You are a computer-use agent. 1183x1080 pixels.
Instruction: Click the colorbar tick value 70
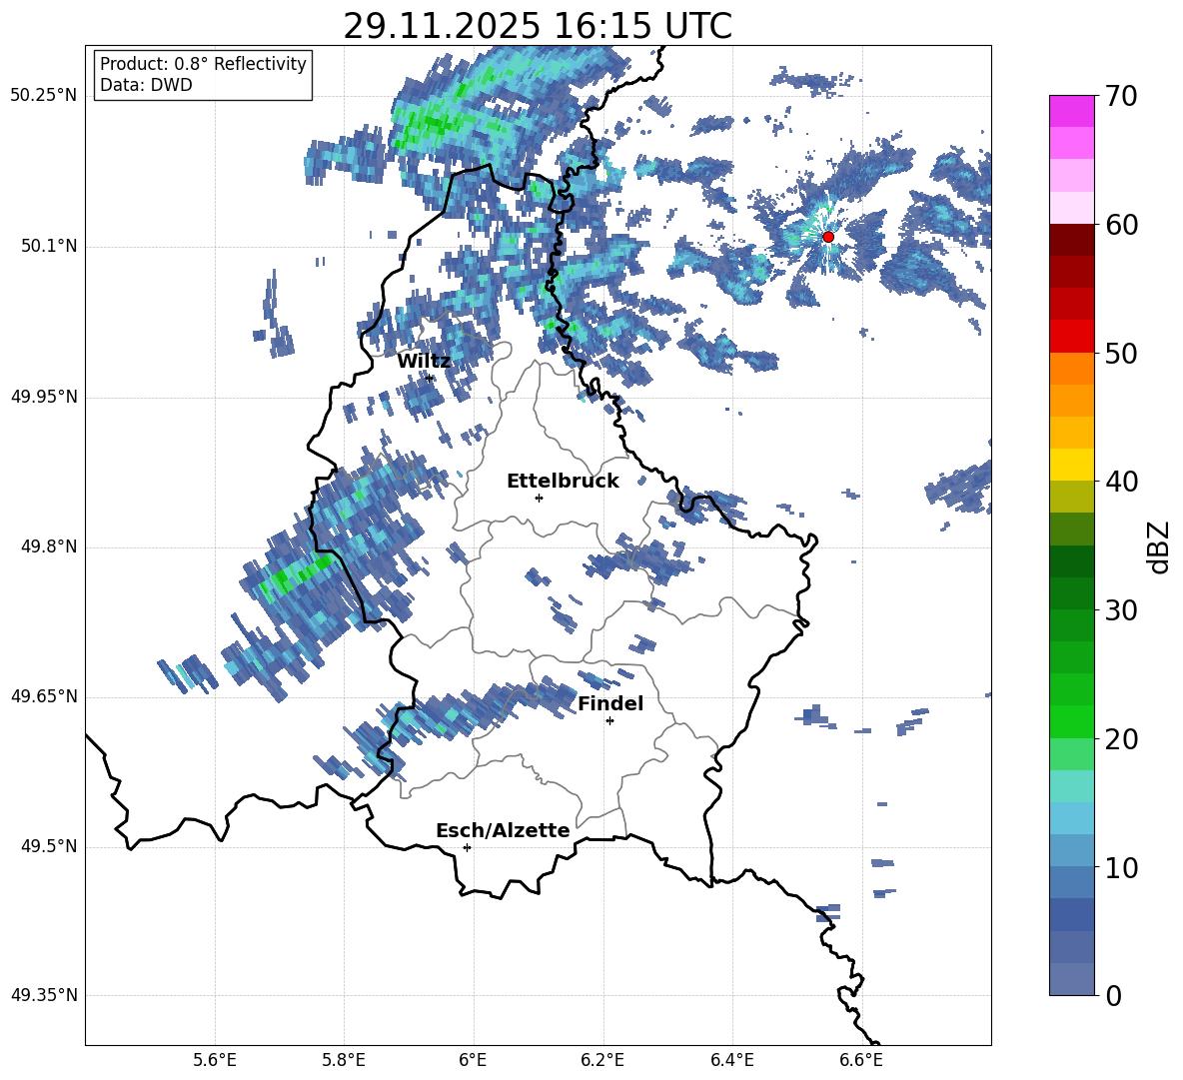pos(1121,96)
